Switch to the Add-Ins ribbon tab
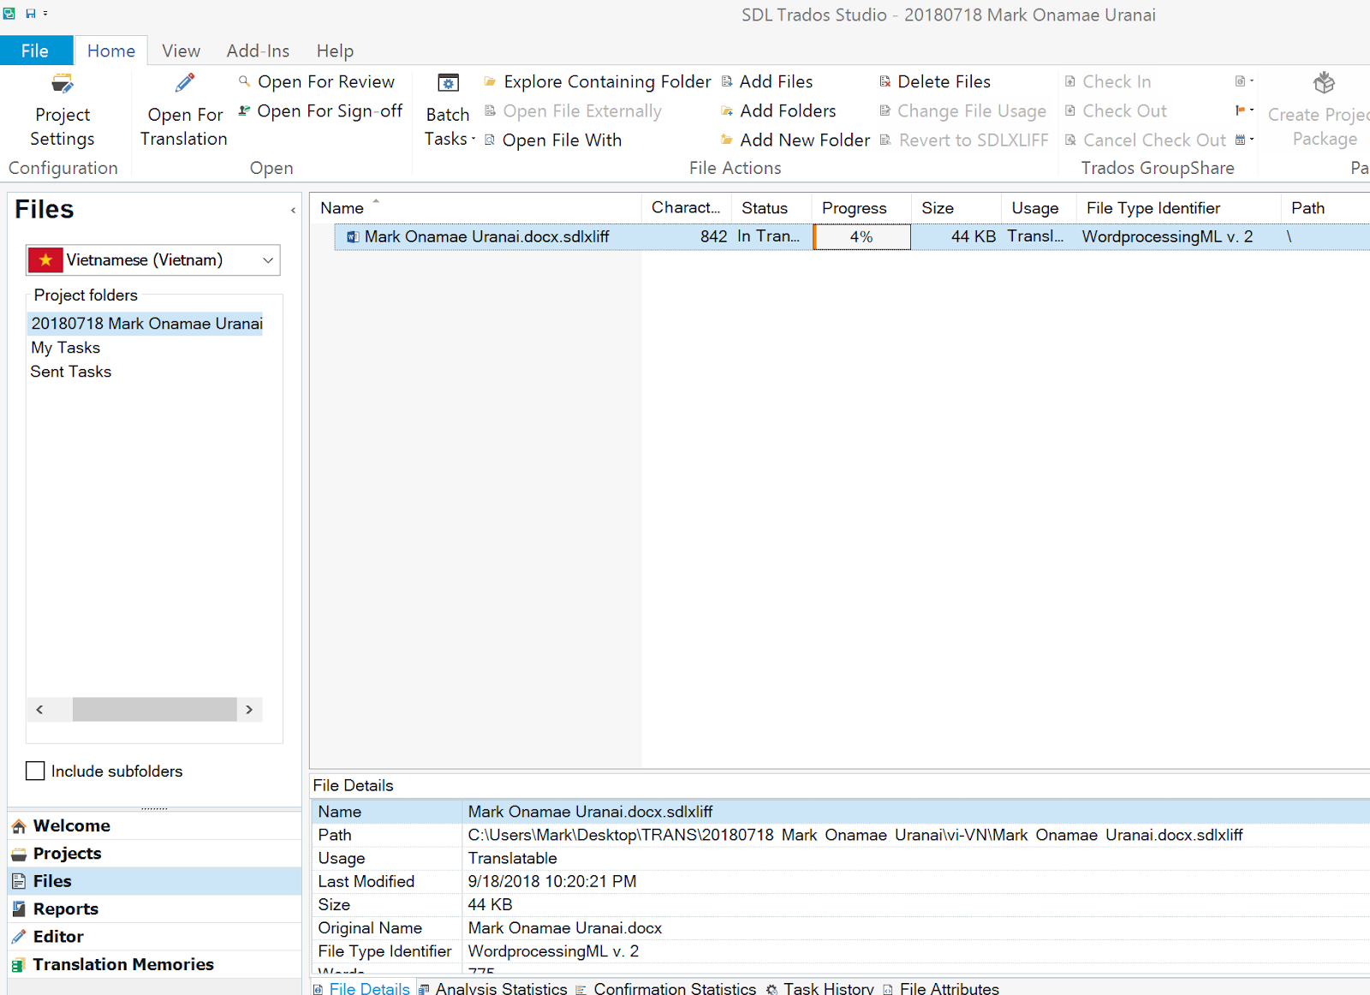The width and height of the screenshot is (1370, 995). tap(258, 51)
